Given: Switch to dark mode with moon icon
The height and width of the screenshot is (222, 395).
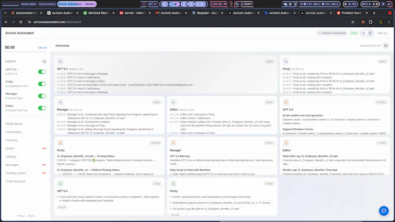Looking at the screenshot, I should [364, 33].
